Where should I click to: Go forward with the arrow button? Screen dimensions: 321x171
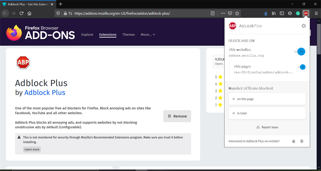point(13,13)
